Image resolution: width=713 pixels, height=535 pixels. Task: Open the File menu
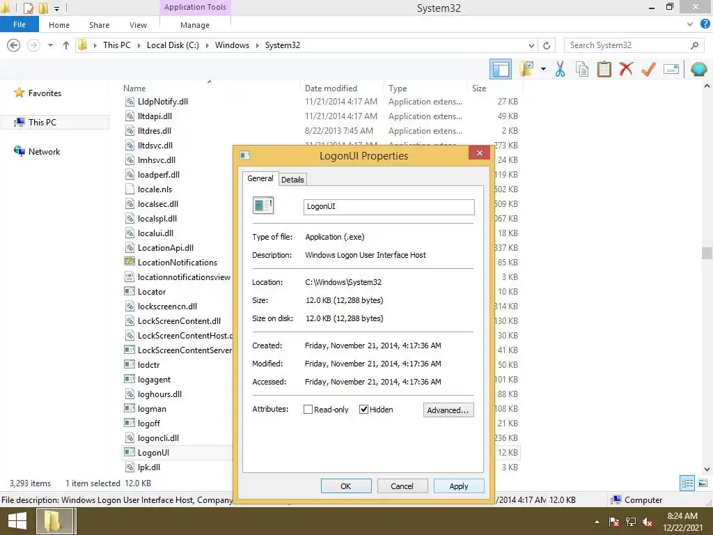[19, 24]
